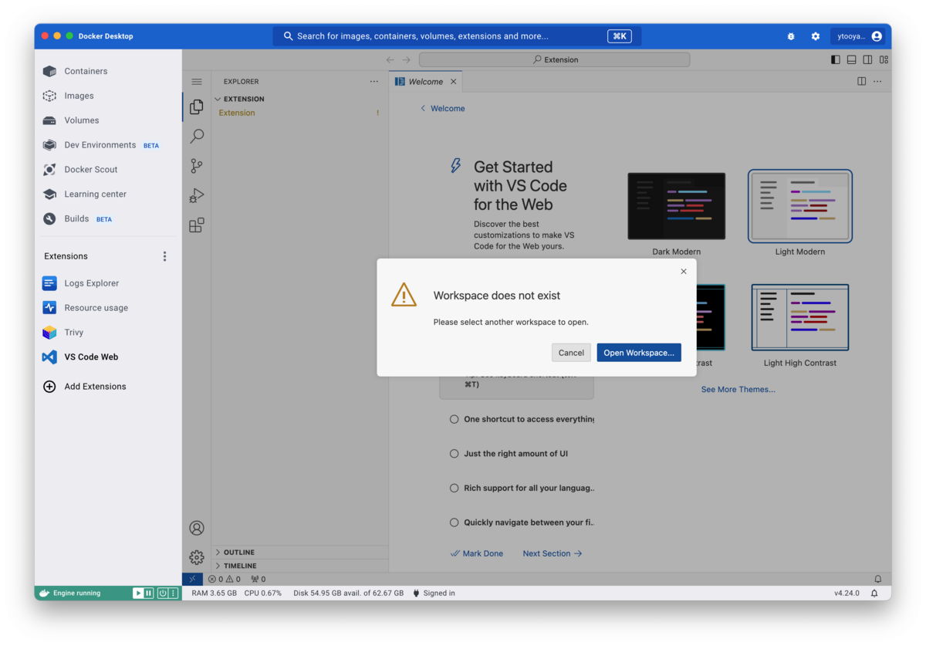Resume the Docker engine with play button

point(138,594)
